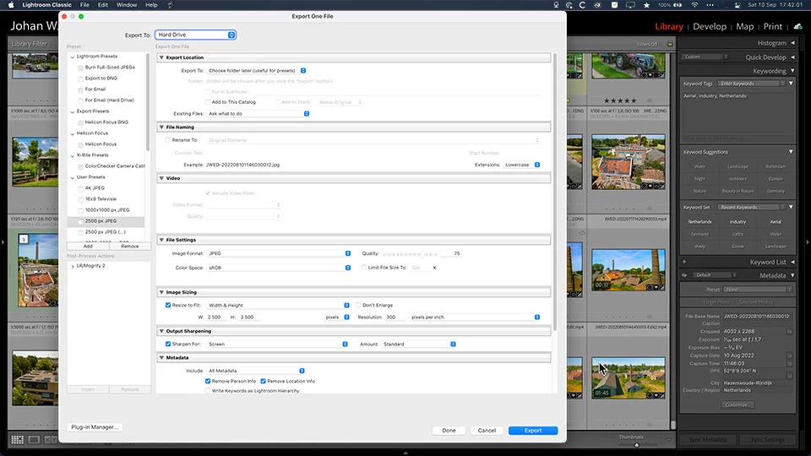This screenshot has height=456, width=811.
Task: Uncheck Sharpen For checkbox
Action: tap(168, 344)
